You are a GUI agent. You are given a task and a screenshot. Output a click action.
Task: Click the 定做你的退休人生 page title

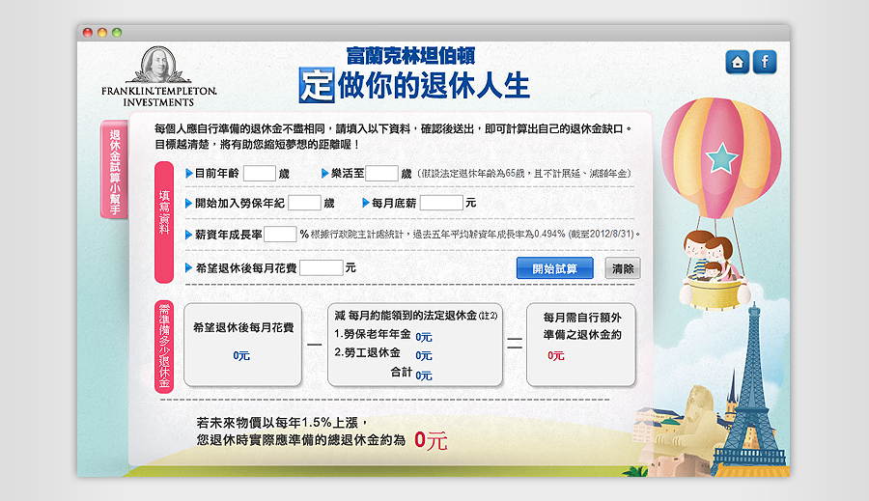pyautogui.click(x=414, y=85)
